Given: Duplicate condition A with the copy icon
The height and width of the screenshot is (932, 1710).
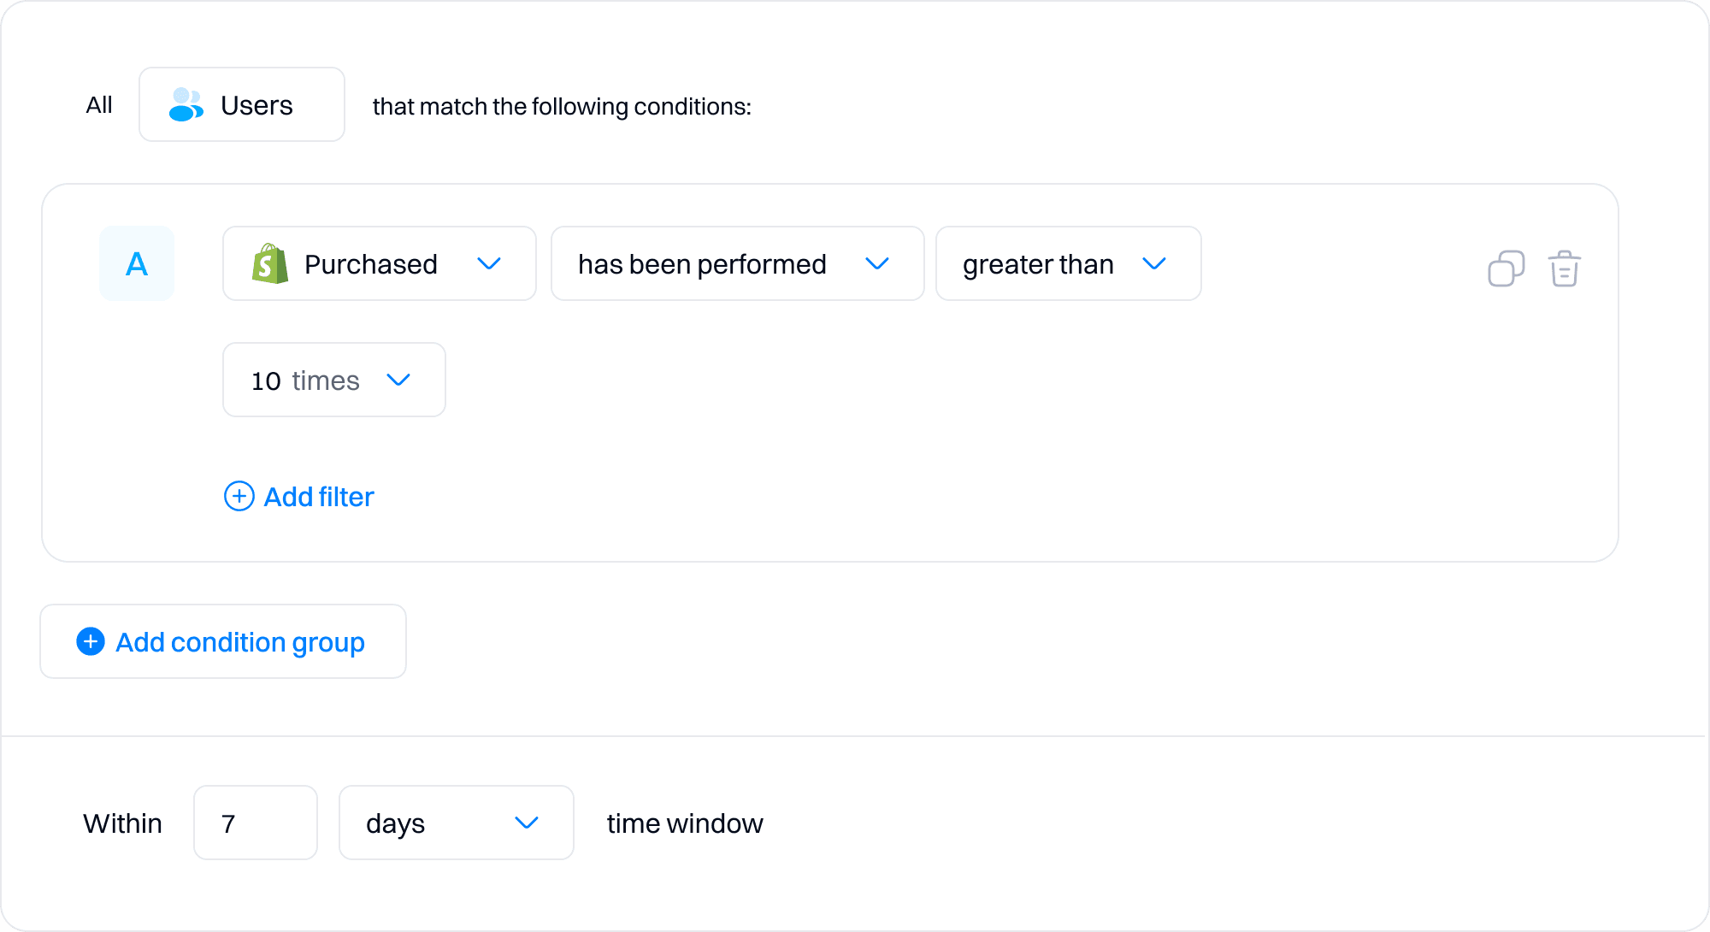Looking at the screenshot, I should click(1506, 268).
